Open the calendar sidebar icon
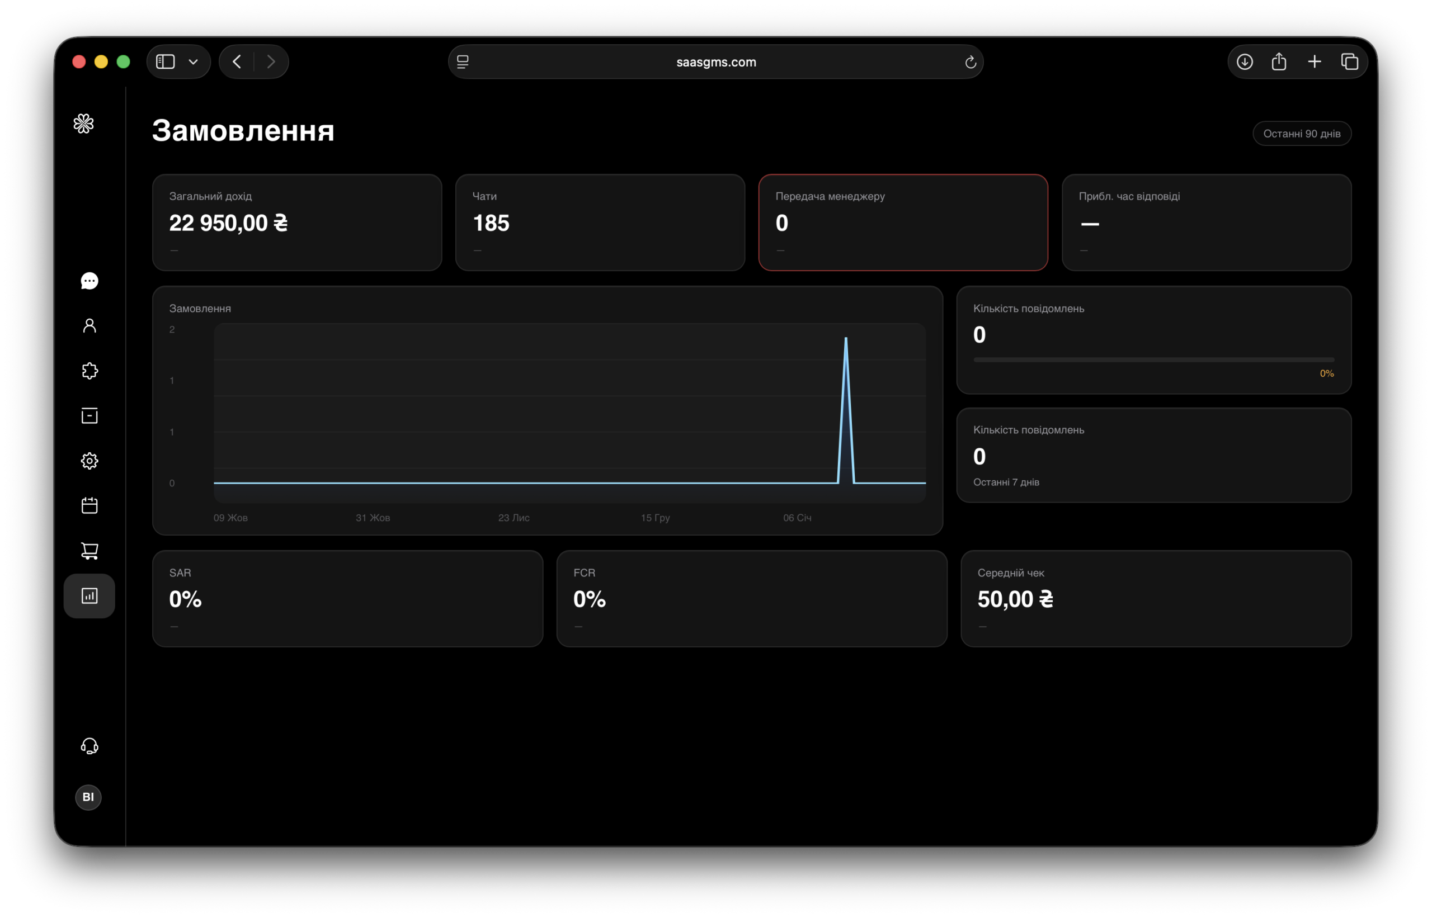Screen dimensions: 1432x918 tap(89, 505)
